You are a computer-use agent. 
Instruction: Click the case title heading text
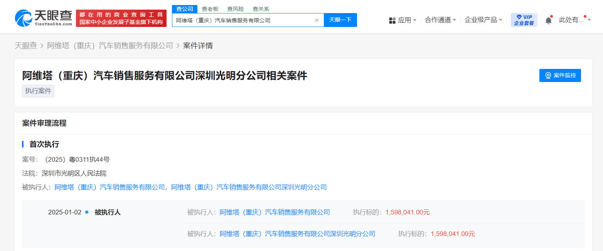coord(165,75)
